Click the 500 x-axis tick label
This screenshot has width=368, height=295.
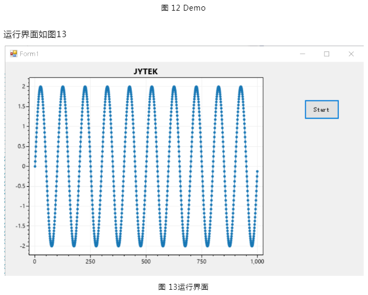click(146, 261)
